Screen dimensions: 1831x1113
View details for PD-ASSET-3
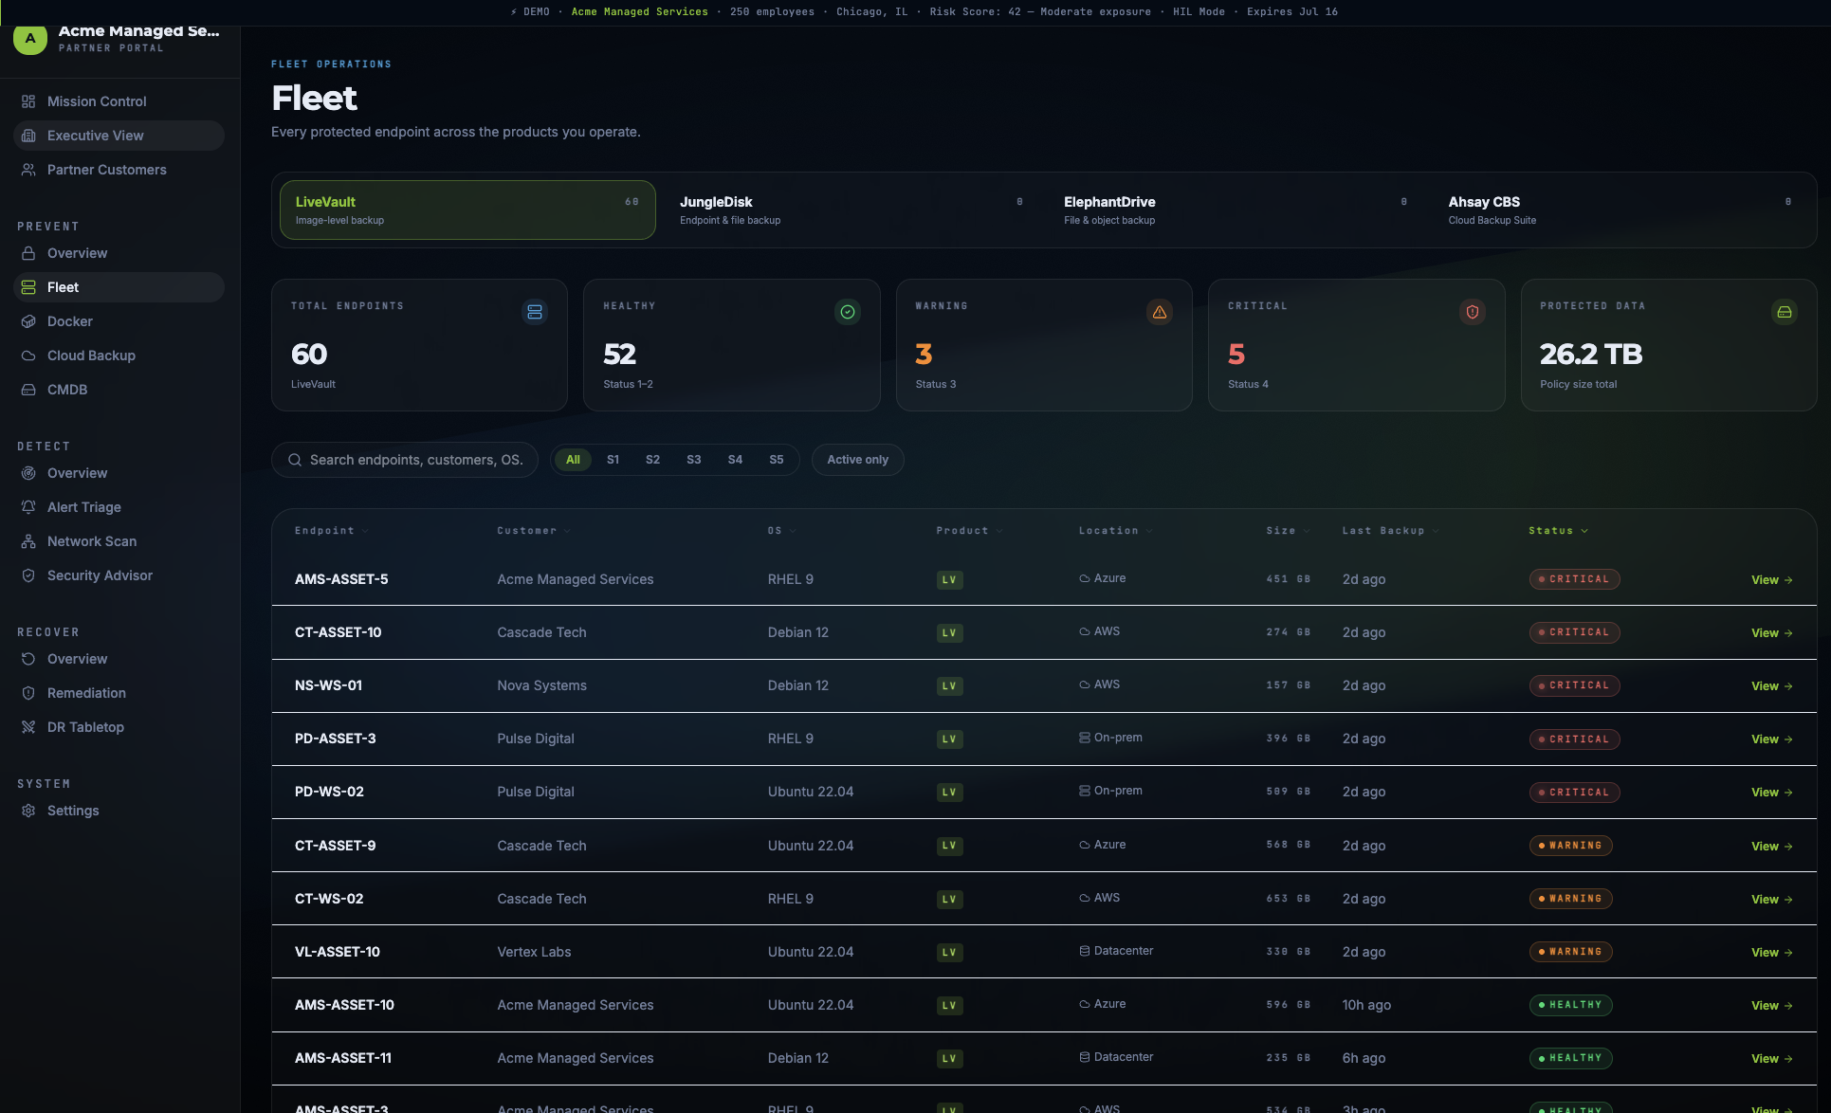[x=1771, y=739]
